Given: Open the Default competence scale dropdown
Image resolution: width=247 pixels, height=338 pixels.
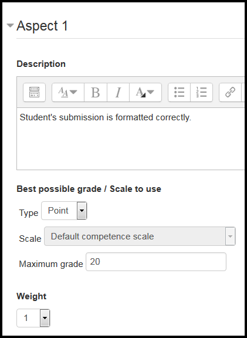Looking at the screenshot, I should pos(140,236).
